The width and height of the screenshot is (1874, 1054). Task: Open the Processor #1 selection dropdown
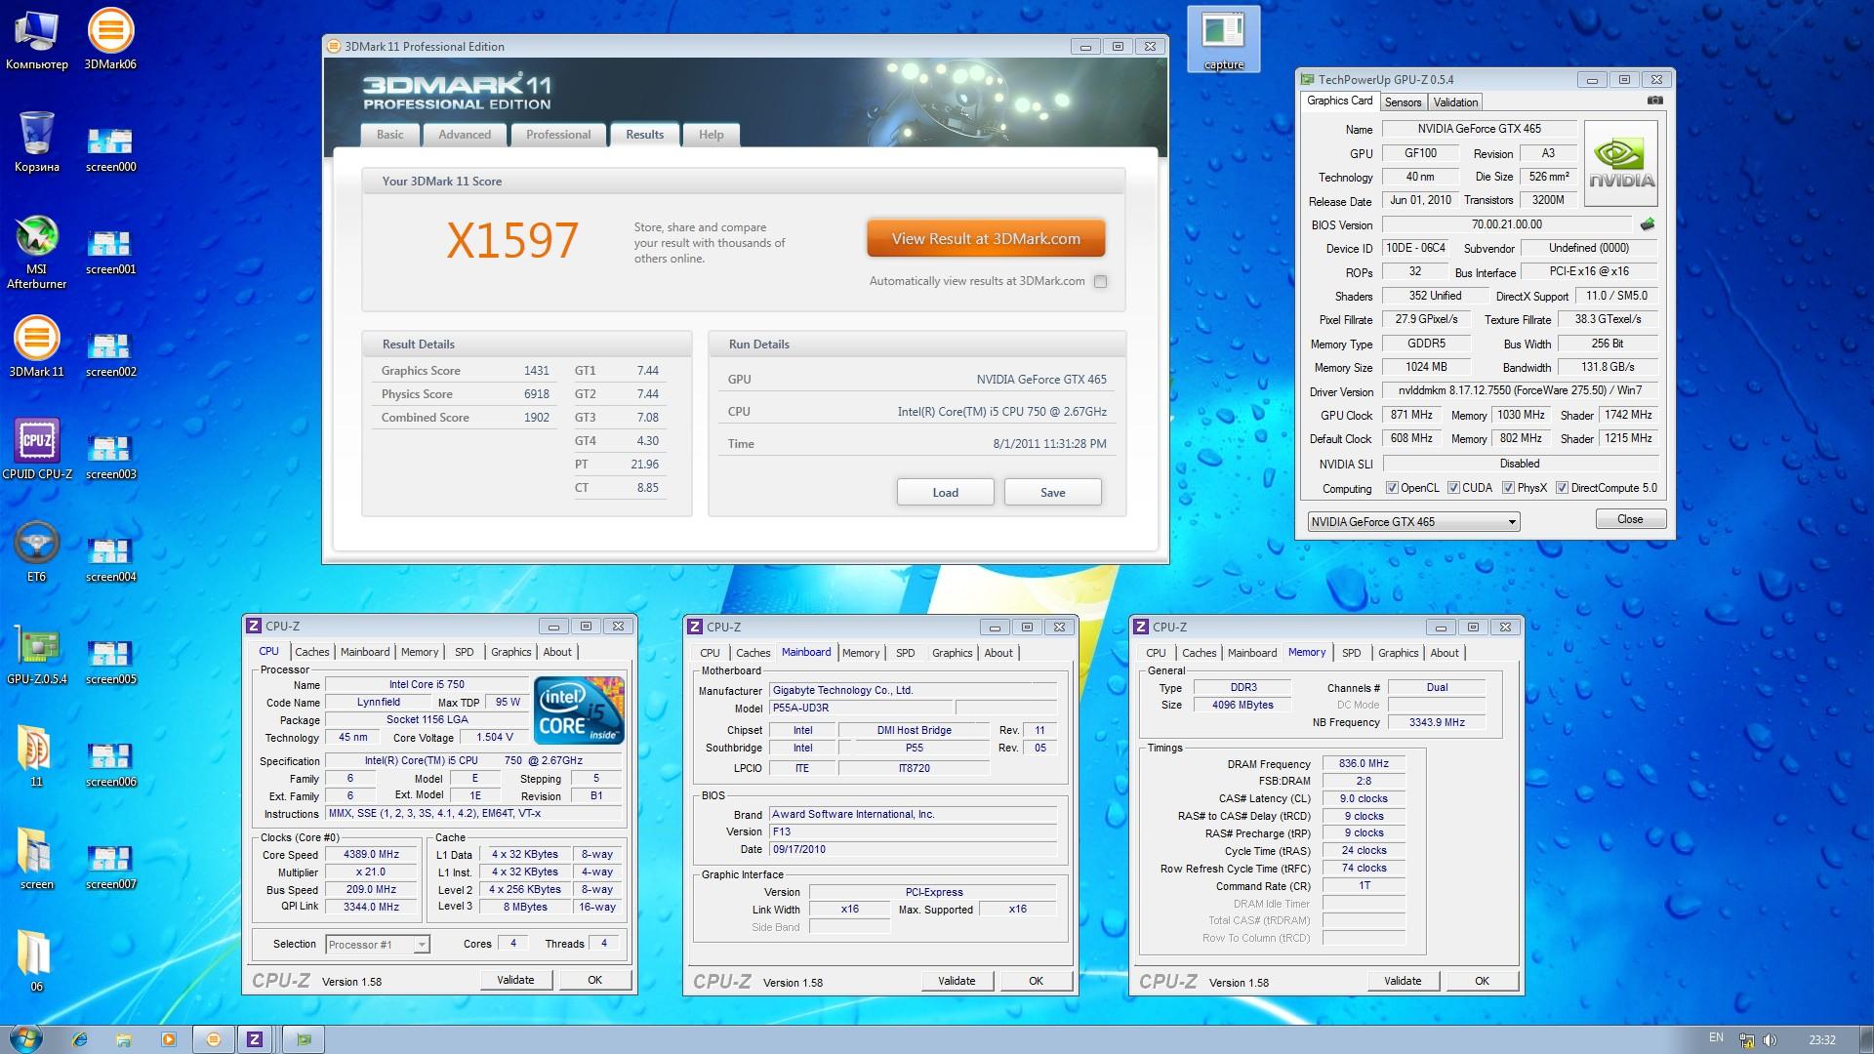[378, 944]
